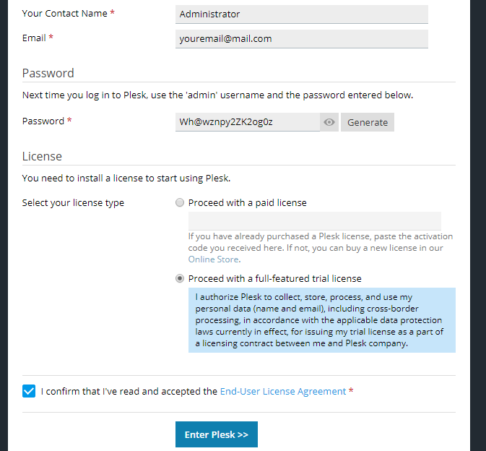Screen dimensions: 486x451
Task: Show the password with the eye icon
Action: (329, 122)
